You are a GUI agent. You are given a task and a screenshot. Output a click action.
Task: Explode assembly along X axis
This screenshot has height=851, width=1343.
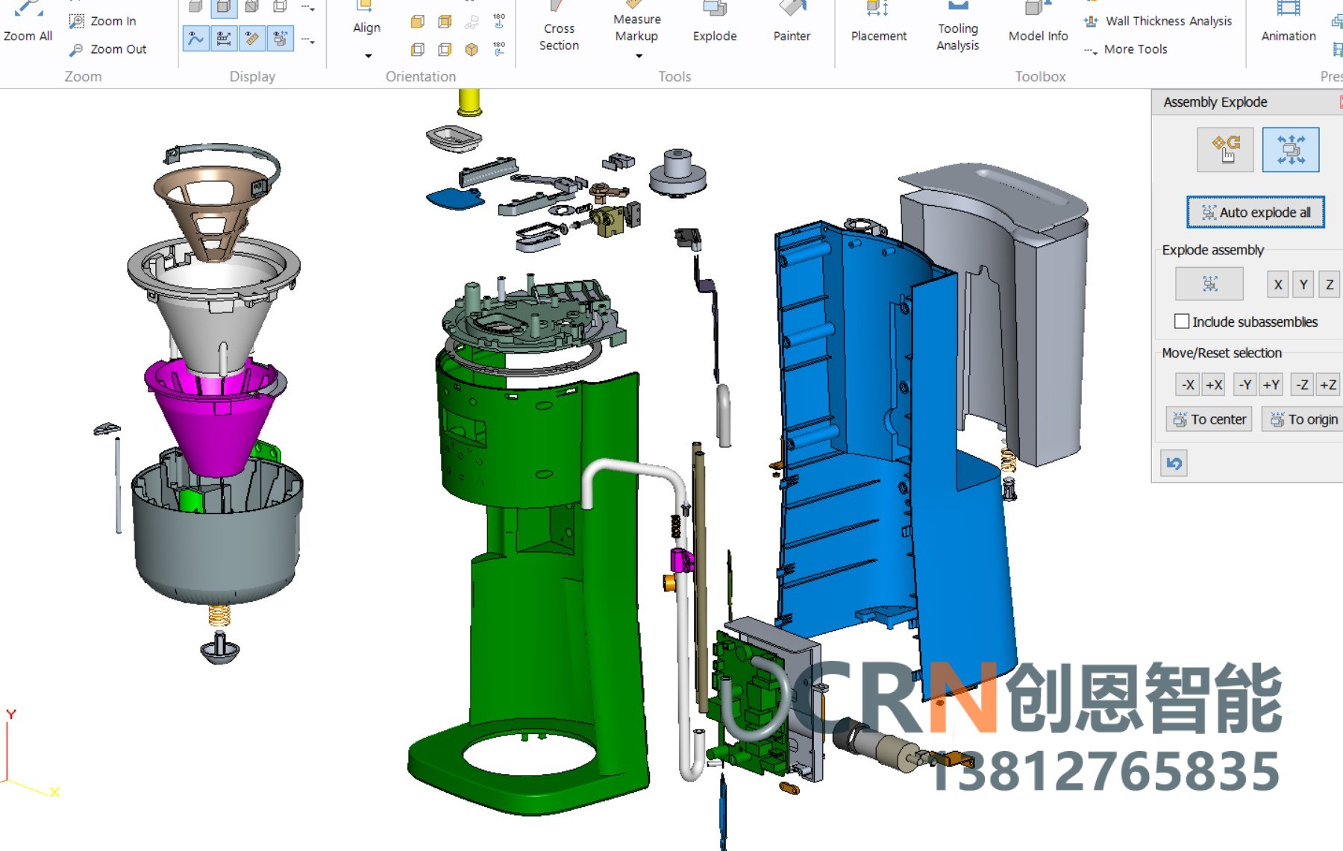coord(1278,284)
